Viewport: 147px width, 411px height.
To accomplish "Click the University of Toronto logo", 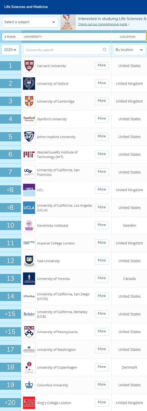I will [29, 279].
